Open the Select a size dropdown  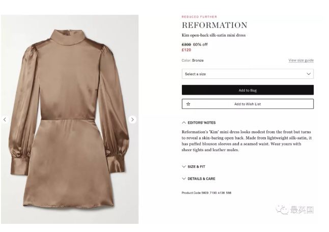(x=247, y=74)
